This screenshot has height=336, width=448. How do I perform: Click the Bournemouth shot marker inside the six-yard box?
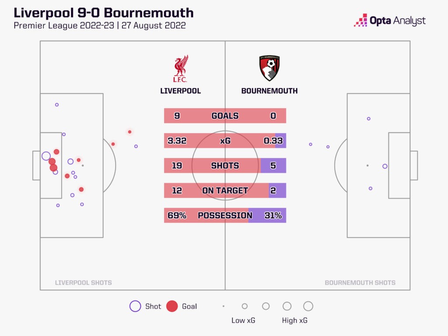(x=385, y=166)
